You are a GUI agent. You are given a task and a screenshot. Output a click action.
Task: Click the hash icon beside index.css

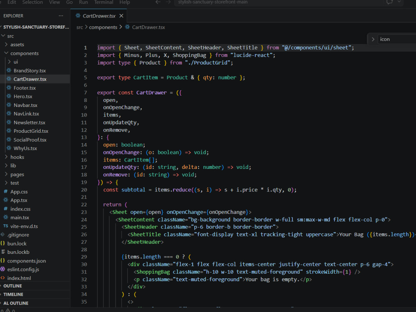coord(5,208)
